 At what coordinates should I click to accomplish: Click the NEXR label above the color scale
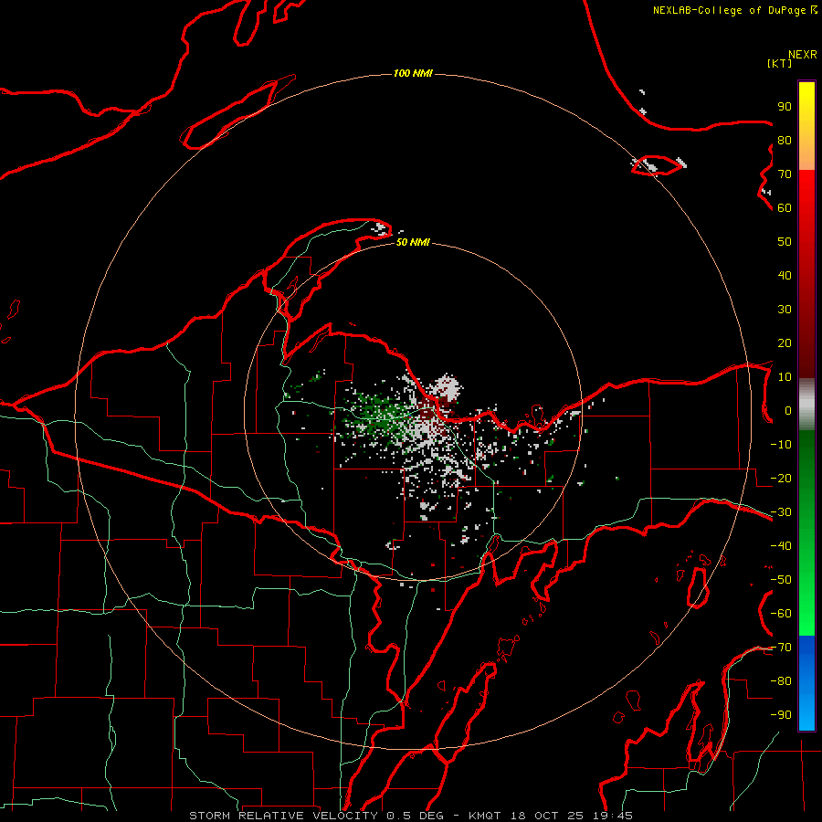click(x=802, y=55)
